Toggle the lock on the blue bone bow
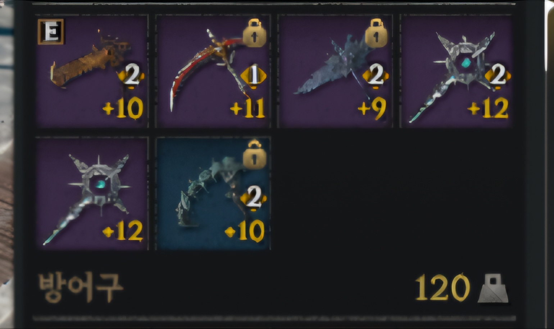This screenshot has height=329, width=554. (x=254, y=155)
